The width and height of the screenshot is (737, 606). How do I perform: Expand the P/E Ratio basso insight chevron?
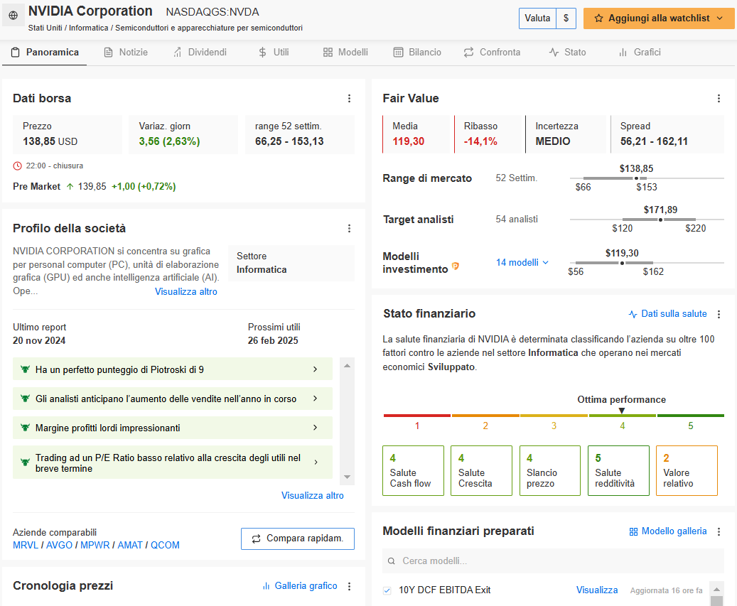(316, 462)
